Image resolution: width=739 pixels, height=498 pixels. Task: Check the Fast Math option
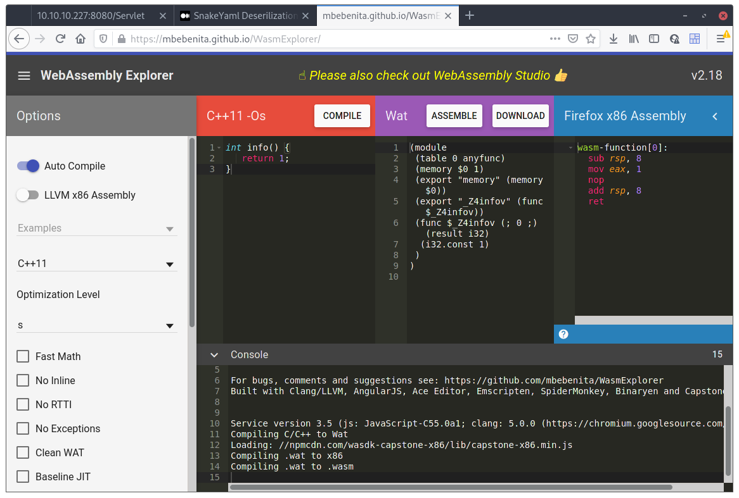pos(23,356)
